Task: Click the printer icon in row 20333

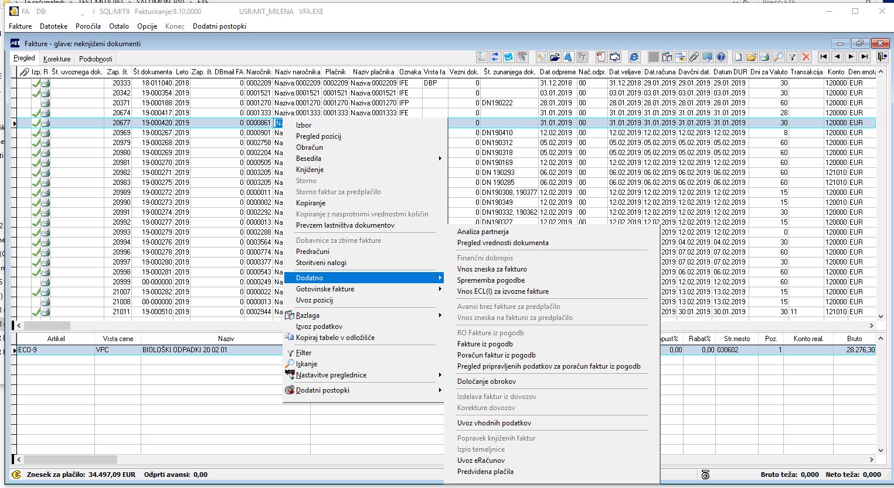Action: click(45, 83)
